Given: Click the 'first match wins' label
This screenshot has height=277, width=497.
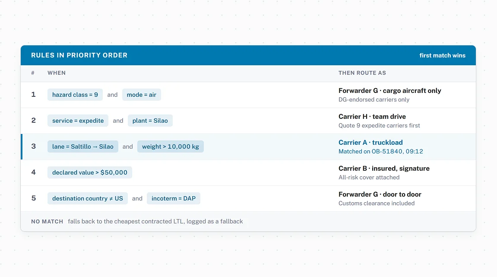Looking at the screenshot, I should (443, 55).
